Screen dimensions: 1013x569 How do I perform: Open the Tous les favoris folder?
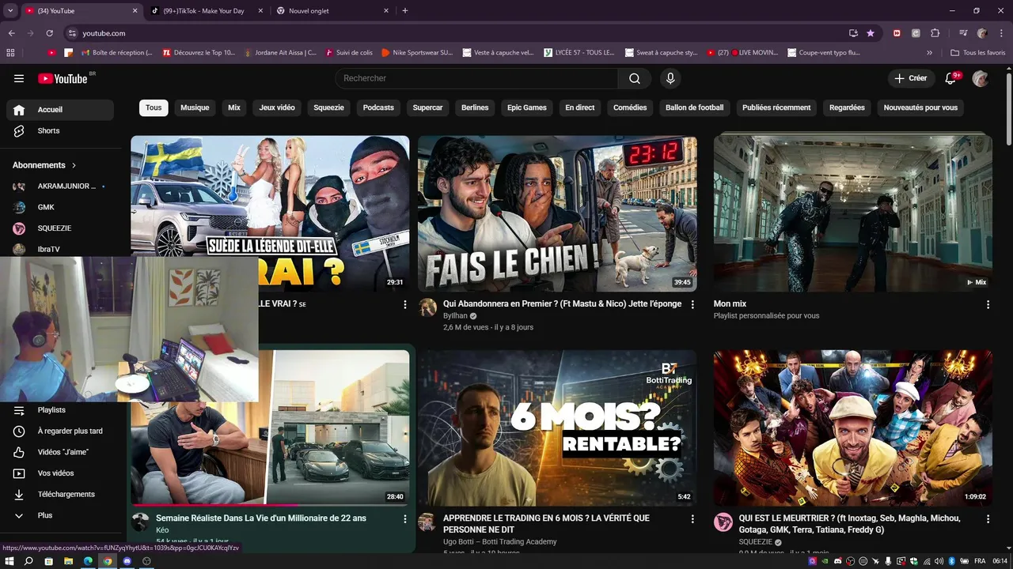click(x=979, y=53)
